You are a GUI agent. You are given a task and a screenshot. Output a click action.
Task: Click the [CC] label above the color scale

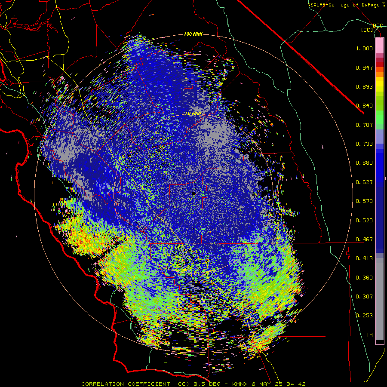[x=367, y=30]
